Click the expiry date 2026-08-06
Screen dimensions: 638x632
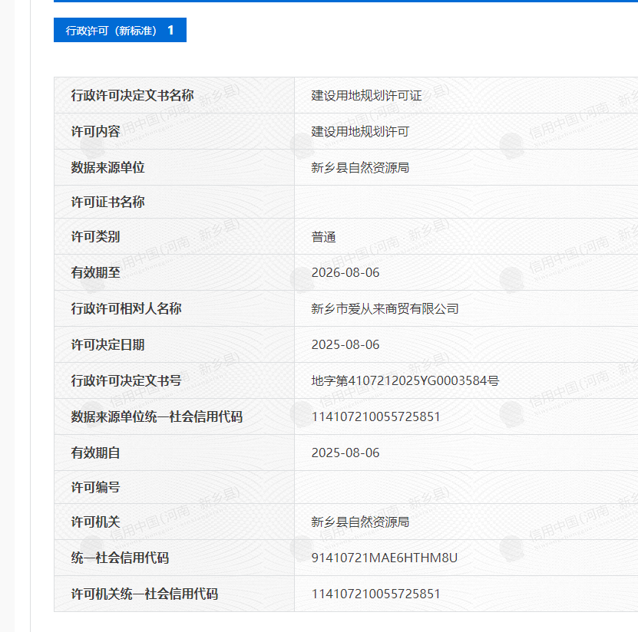click(345, 273)
